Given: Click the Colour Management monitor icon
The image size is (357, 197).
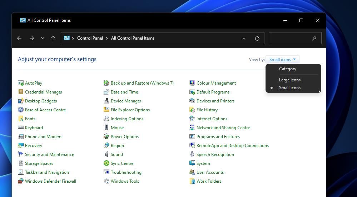Looking at the screenshot, I should (192, 83).
